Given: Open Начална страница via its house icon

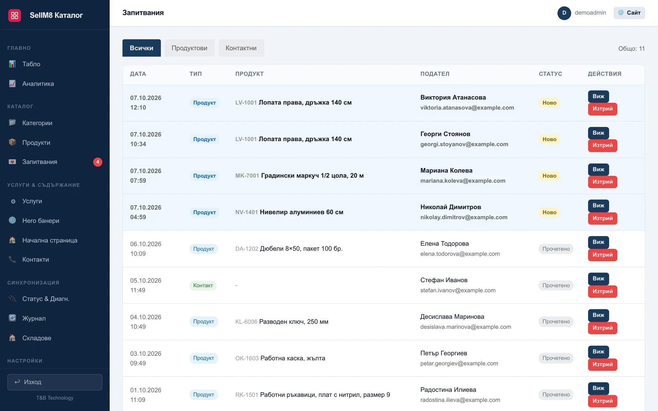Looking at the screenshot, I should 12,240.
